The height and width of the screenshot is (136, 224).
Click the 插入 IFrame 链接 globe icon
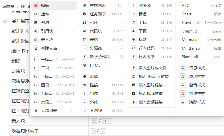(x=134, y=76)
